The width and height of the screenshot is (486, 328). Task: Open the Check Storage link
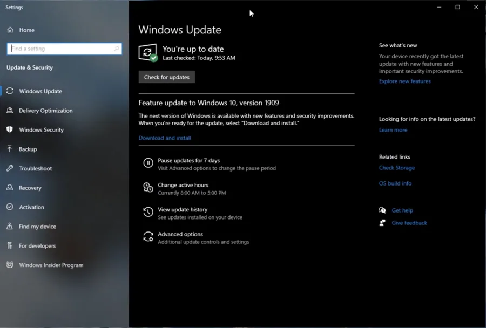click(x=397, y=168)
